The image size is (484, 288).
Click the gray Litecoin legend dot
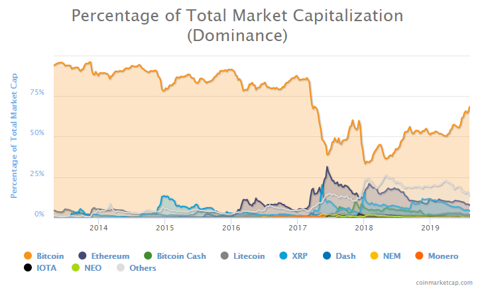point(225,256)
